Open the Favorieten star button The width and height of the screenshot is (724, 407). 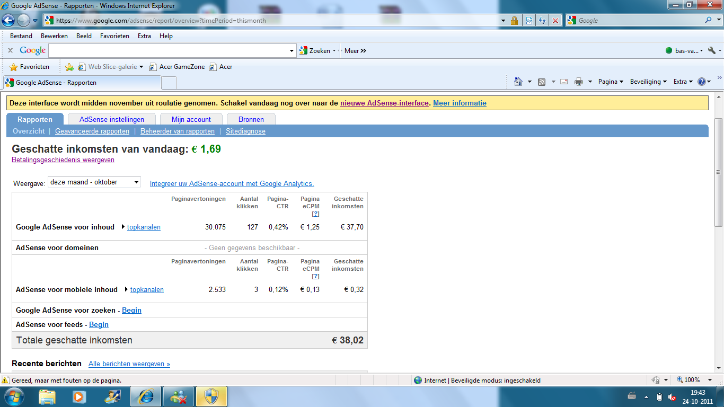(x=29, y=67)
